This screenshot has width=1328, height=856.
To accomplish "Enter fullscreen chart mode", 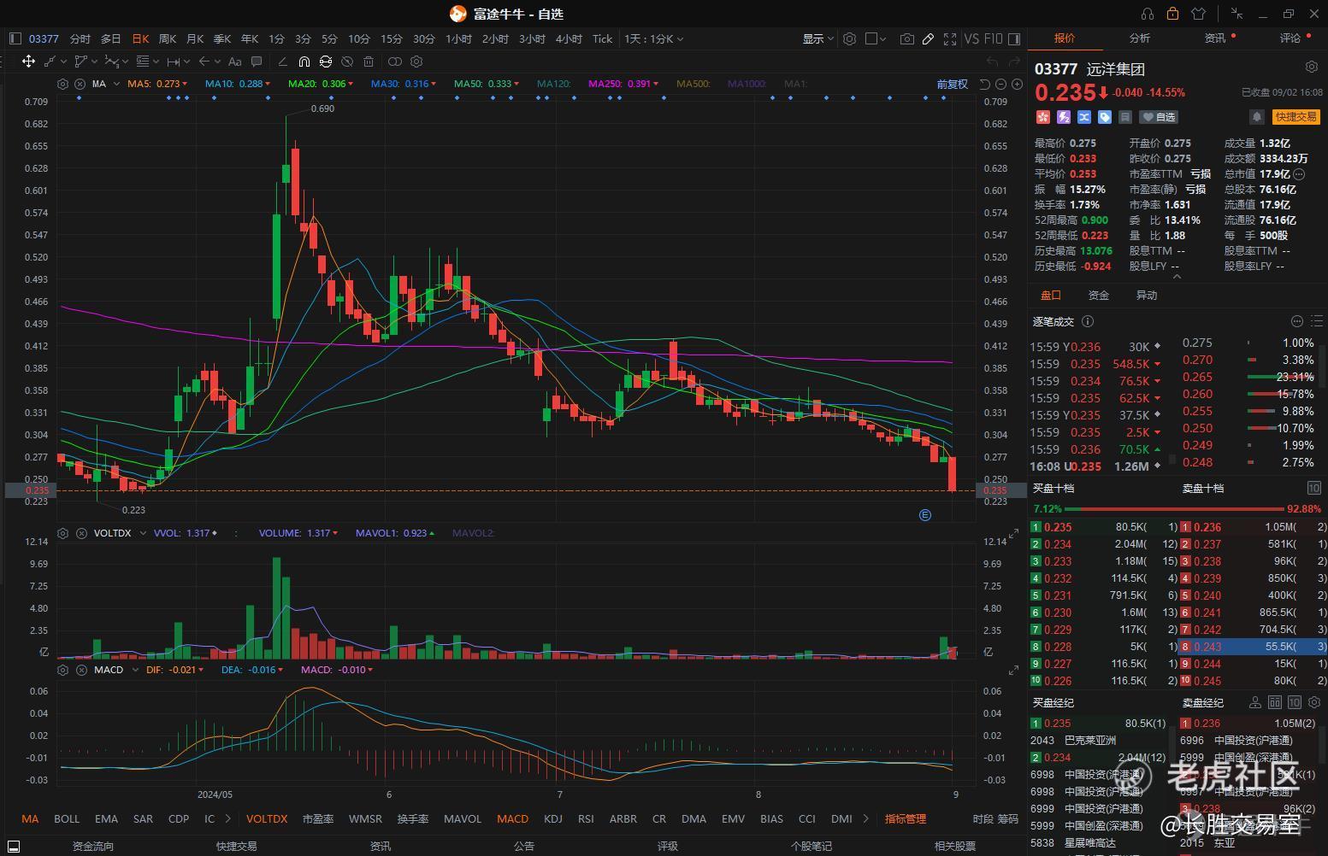I will pyautogui.click(x=949, y=38).
